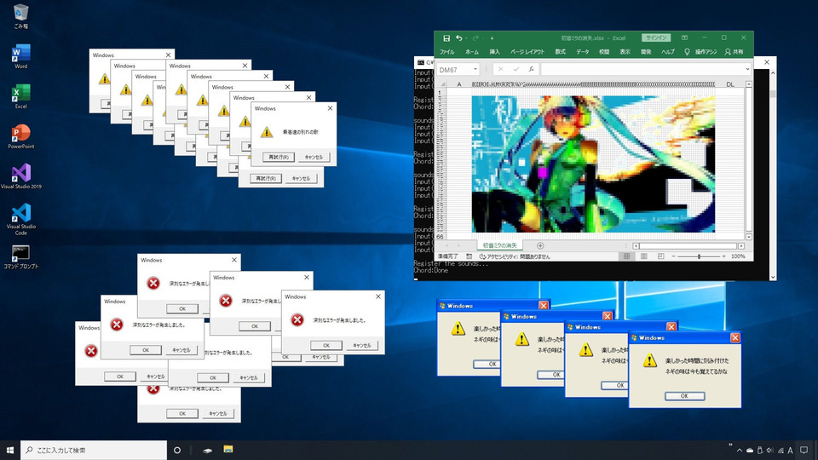Open the Customize Quick Access Toolbar dropdown in Excel

[x=492, y=38]
